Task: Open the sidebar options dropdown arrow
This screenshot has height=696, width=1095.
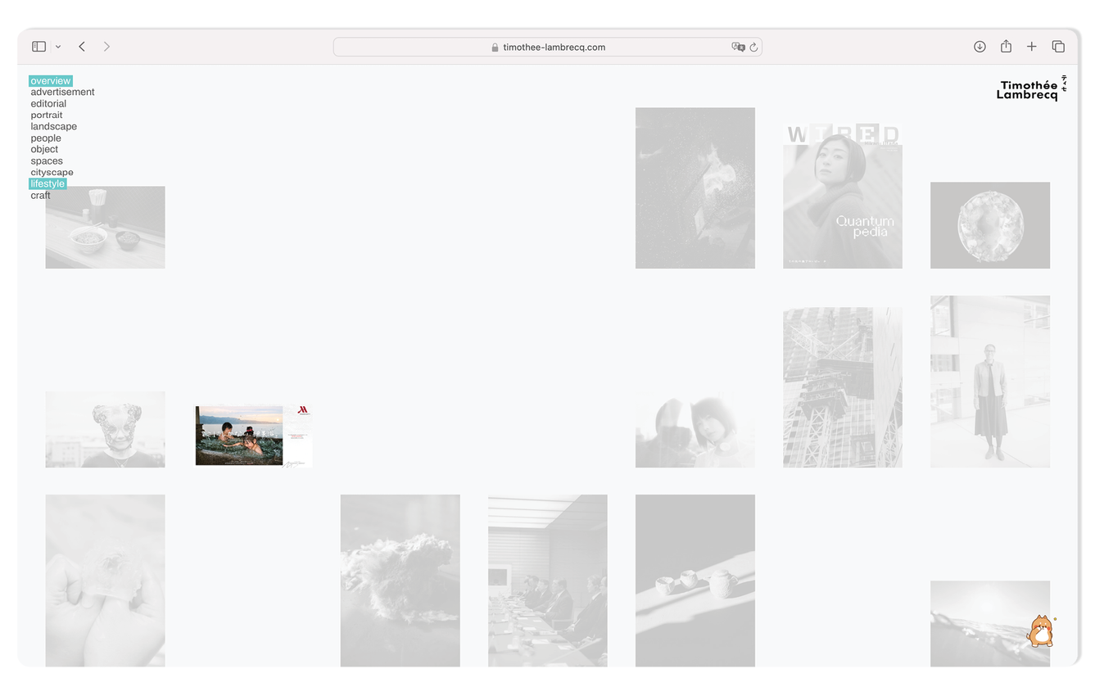Action: tap(58, 47)
